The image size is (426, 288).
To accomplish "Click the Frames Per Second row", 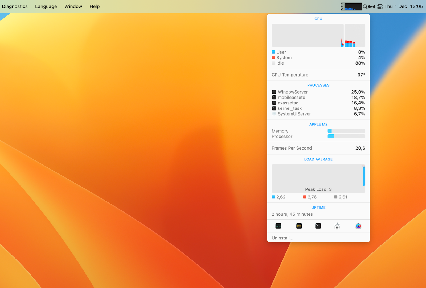I will [318, 148].
